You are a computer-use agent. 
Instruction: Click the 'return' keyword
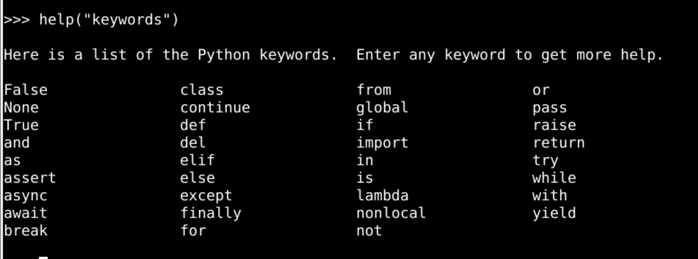click(558, 143)
